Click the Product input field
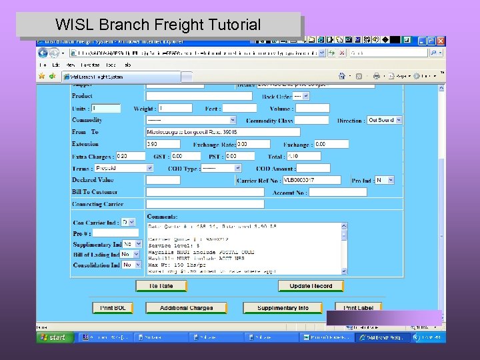The image size is (480, 360). [199, 96]
